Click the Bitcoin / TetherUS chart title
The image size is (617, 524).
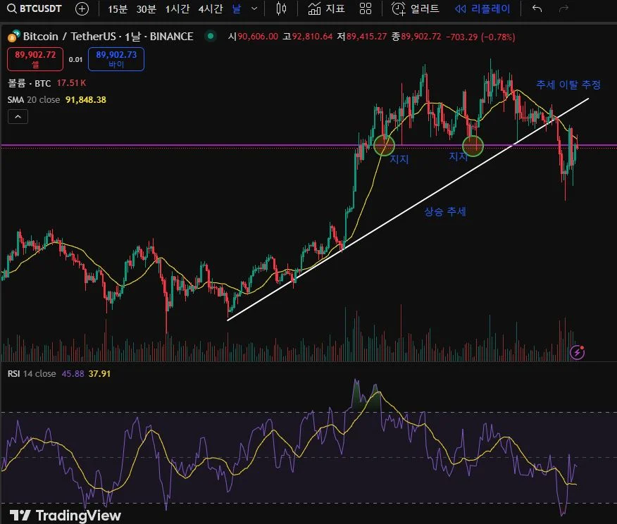[108, 37]
